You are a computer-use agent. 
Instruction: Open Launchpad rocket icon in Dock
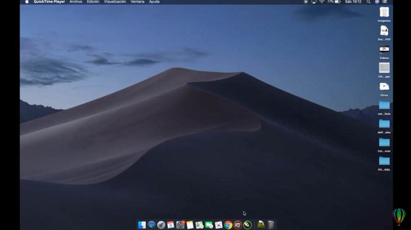click(161, 225)
